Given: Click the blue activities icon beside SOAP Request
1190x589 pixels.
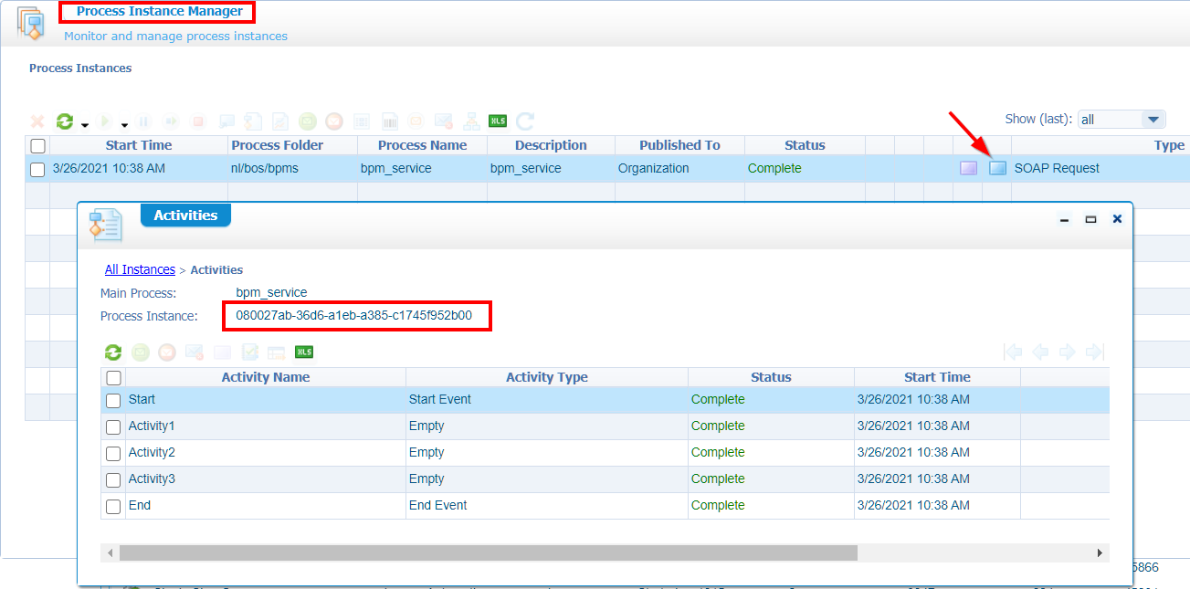Looking at the screenshot, I should click(997, 168).
